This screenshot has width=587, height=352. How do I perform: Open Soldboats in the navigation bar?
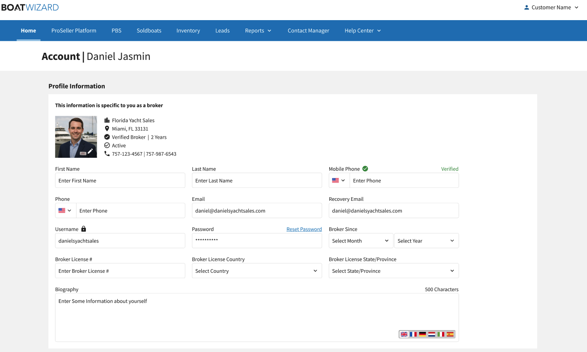[x=149, y=30]
